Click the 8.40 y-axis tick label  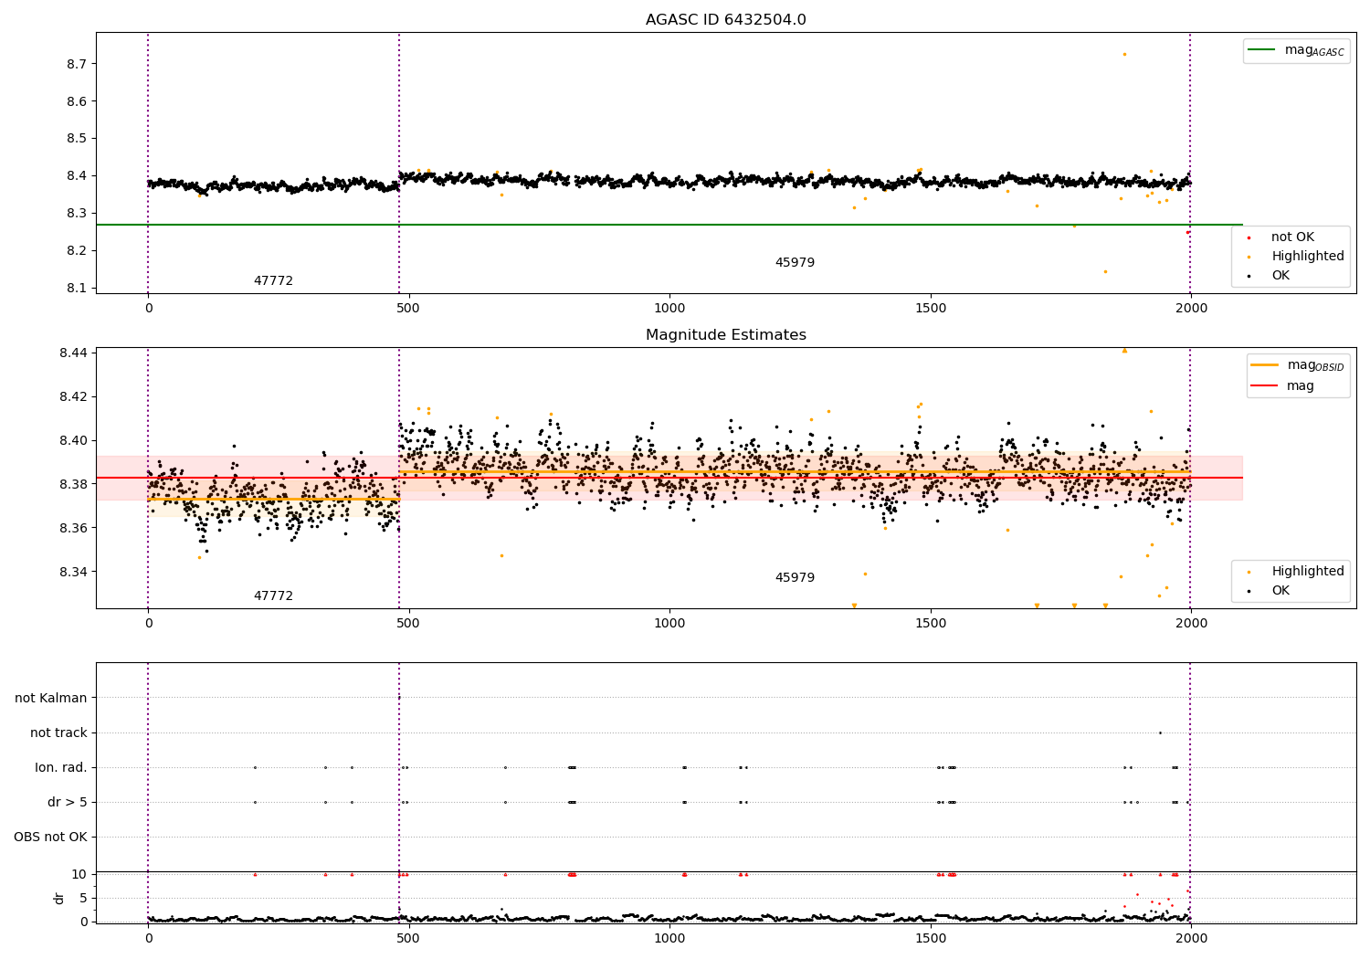coord(73,440)
